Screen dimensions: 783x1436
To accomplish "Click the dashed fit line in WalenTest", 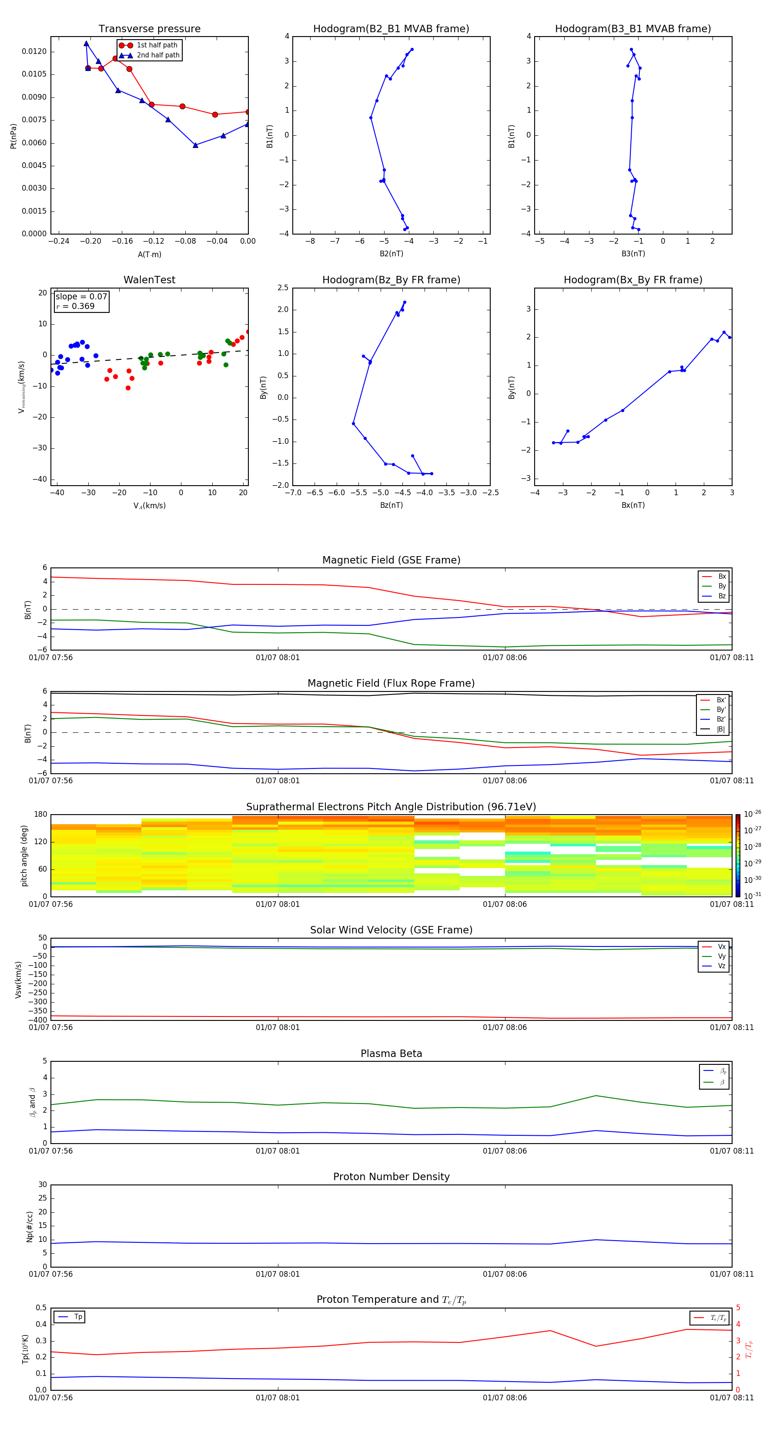I will (x=149, y=357).
